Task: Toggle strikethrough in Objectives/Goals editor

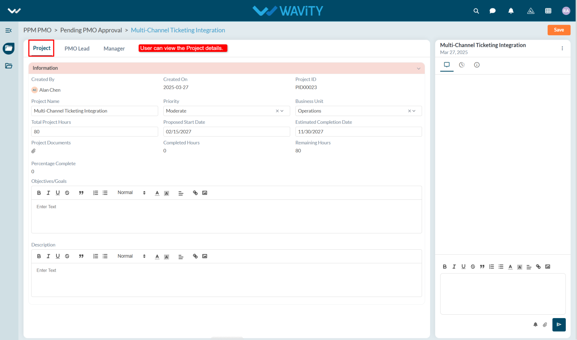Action: pyautogui.click(x=67, y=193)
